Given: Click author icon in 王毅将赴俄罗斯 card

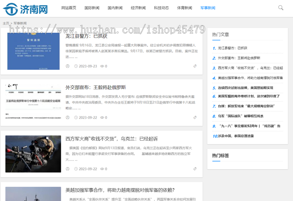Looking at the screenshot, I should tap(68, 118).
